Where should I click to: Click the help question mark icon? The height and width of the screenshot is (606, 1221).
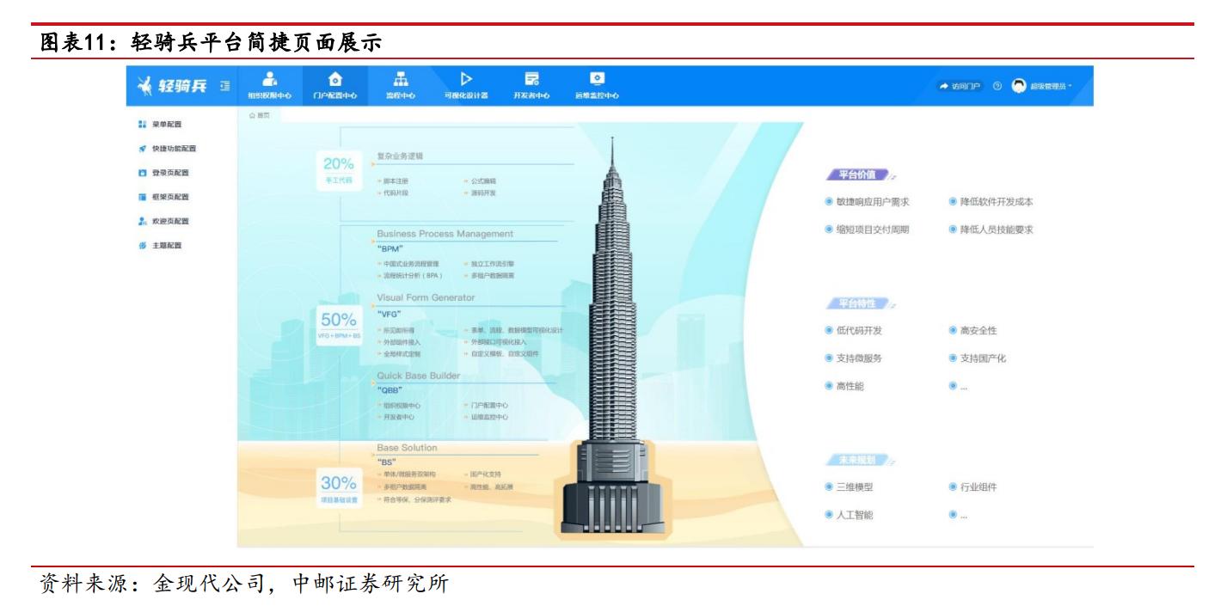(x=997, y=86)
